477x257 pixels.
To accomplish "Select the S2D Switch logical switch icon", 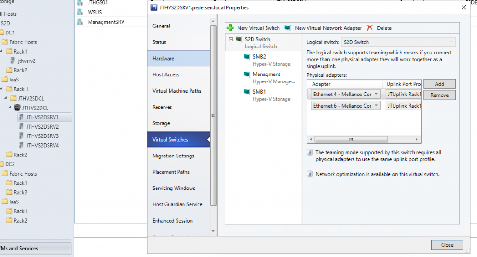I will pyautogui.click(x=239, y=39).
